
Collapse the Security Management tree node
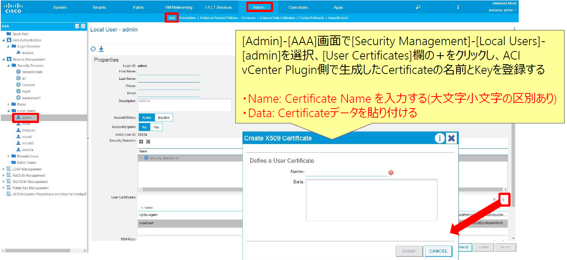[4, 59]
